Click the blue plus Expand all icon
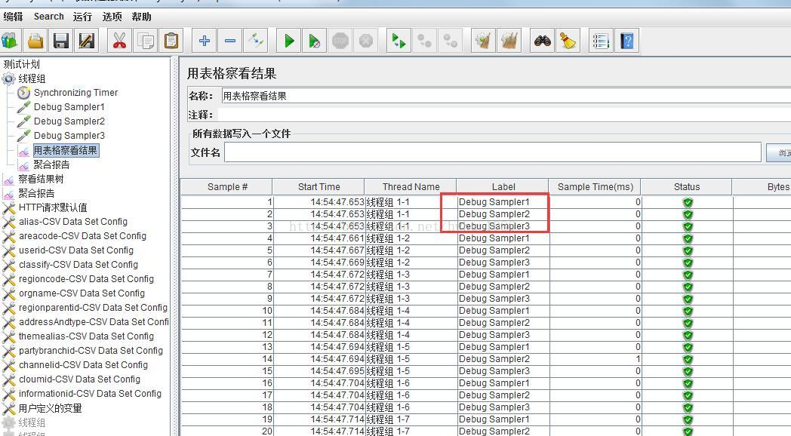The width and height of the screenshot is (791, 436). (205, 41)
